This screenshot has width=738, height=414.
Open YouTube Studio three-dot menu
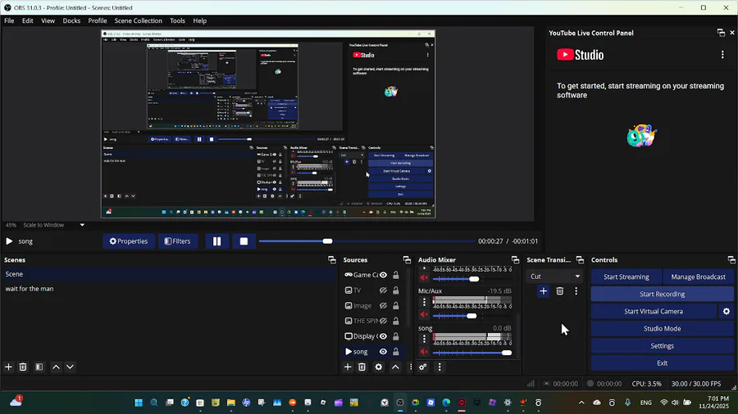722,55
